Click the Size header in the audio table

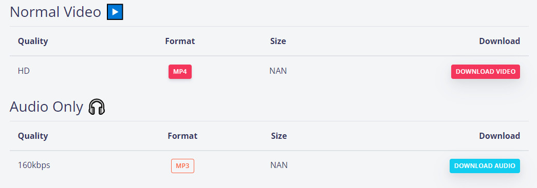pos(279,136)
